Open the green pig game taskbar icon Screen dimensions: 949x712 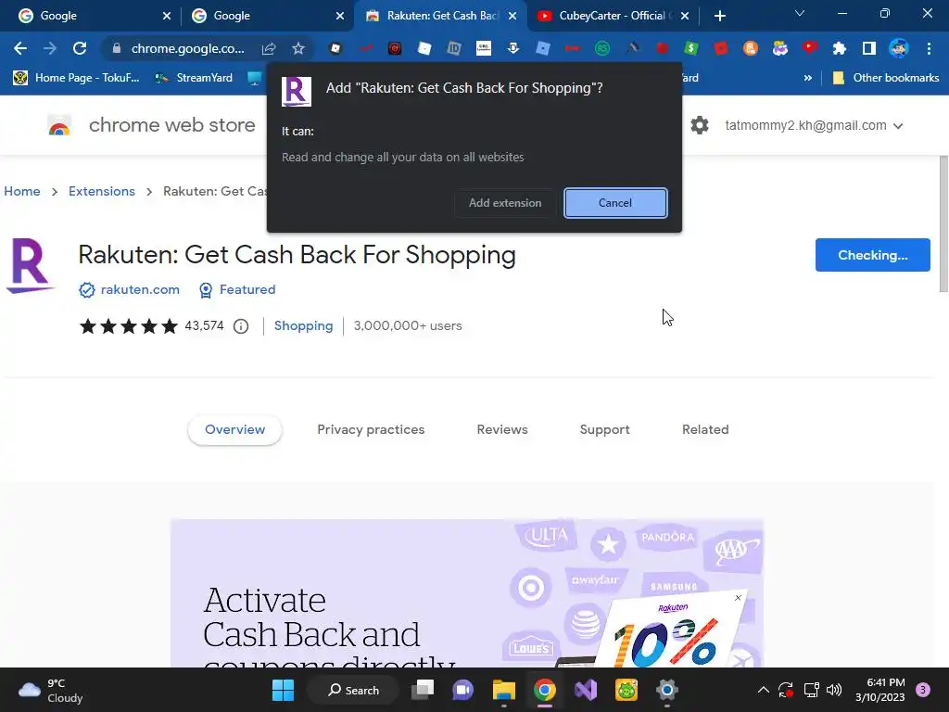click(x=626, y=690)
